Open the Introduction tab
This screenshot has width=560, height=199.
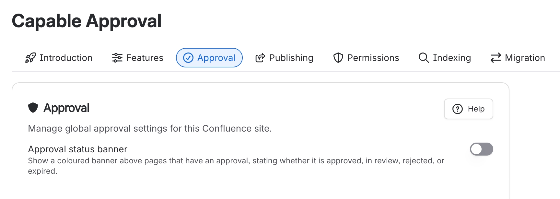[59, 58]
